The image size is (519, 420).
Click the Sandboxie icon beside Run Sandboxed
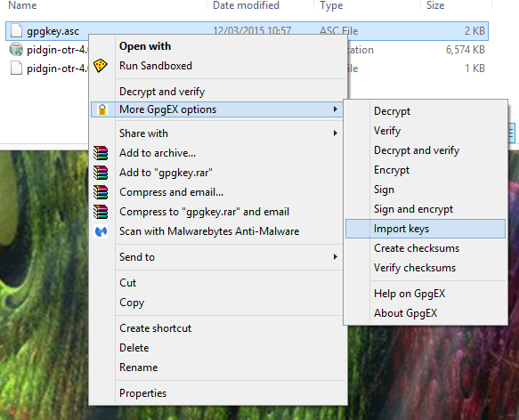pos(100,66)
